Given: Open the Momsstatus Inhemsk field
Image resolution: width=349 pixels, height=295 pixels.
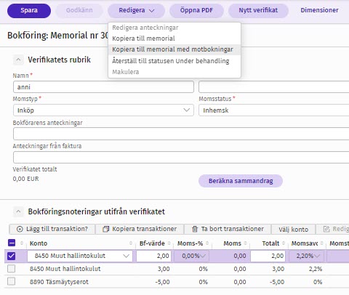Looking at the screenshot, I should pyautogui.click(x=274, y=110).
